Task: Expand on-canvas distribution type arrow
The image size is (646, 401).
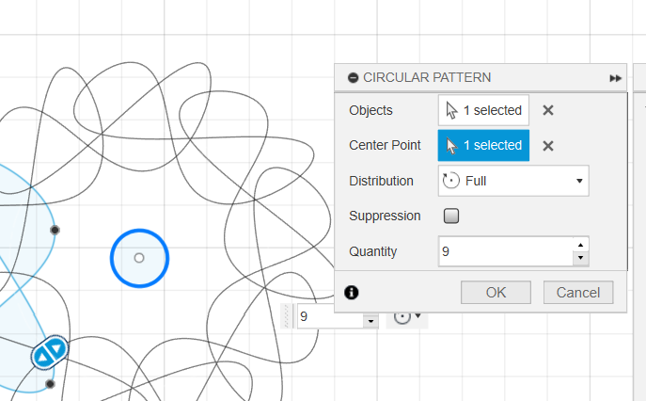Action: 418,316
